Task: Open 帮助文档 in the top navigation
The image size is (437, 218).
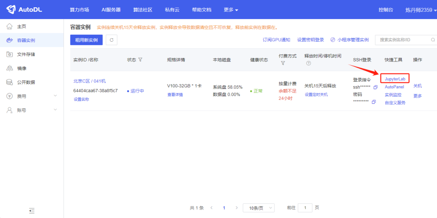Action: pyautogui.click(x=202, y=10)
